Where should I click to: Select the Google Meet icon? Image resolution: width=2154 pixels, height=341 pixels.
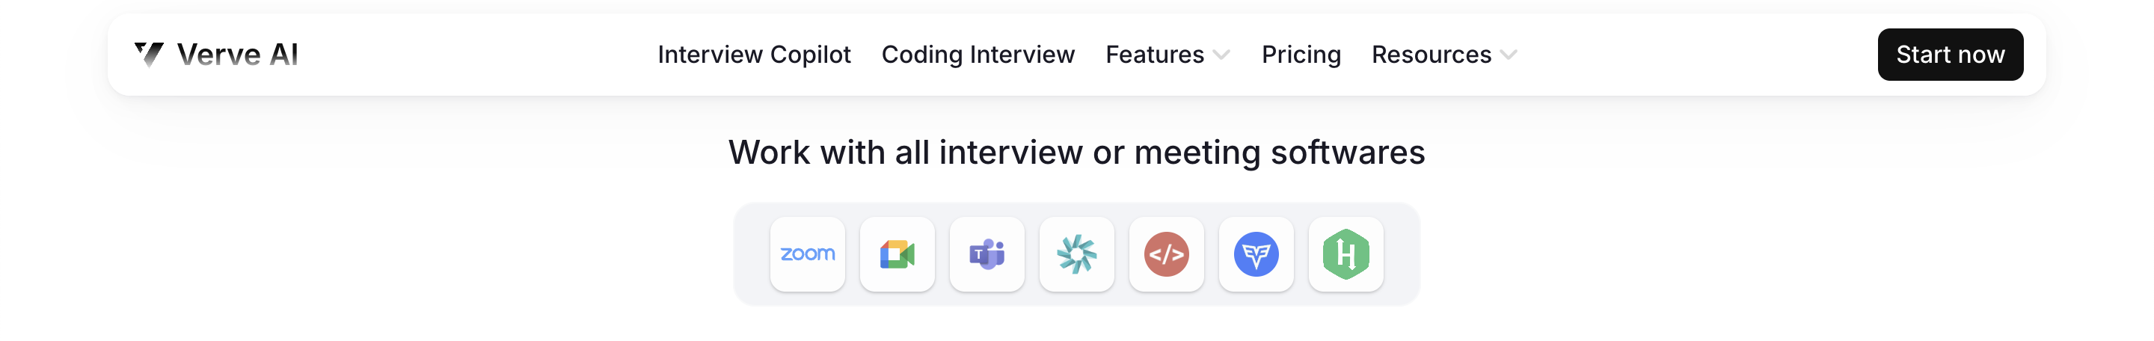click(x=897, y=254)
